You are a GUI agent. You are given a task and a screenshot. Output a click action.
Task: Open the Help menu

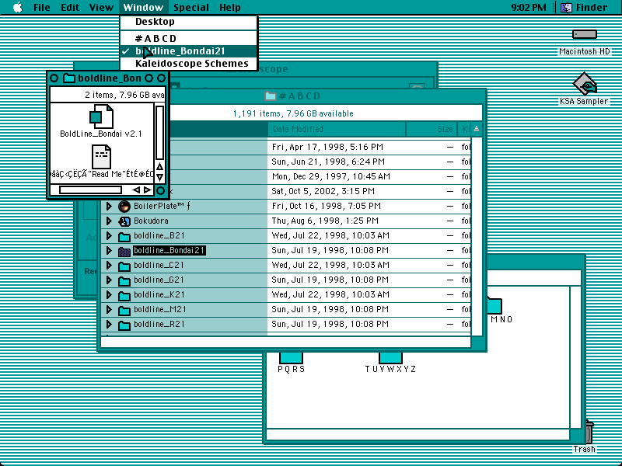[229, 7]
